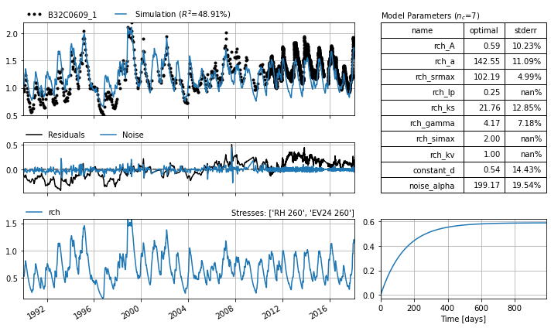The height and width of the screenshot is (328, 551).
Task: Click the 2.0 y-axis tick of top plot
Action: click(12, 34)
